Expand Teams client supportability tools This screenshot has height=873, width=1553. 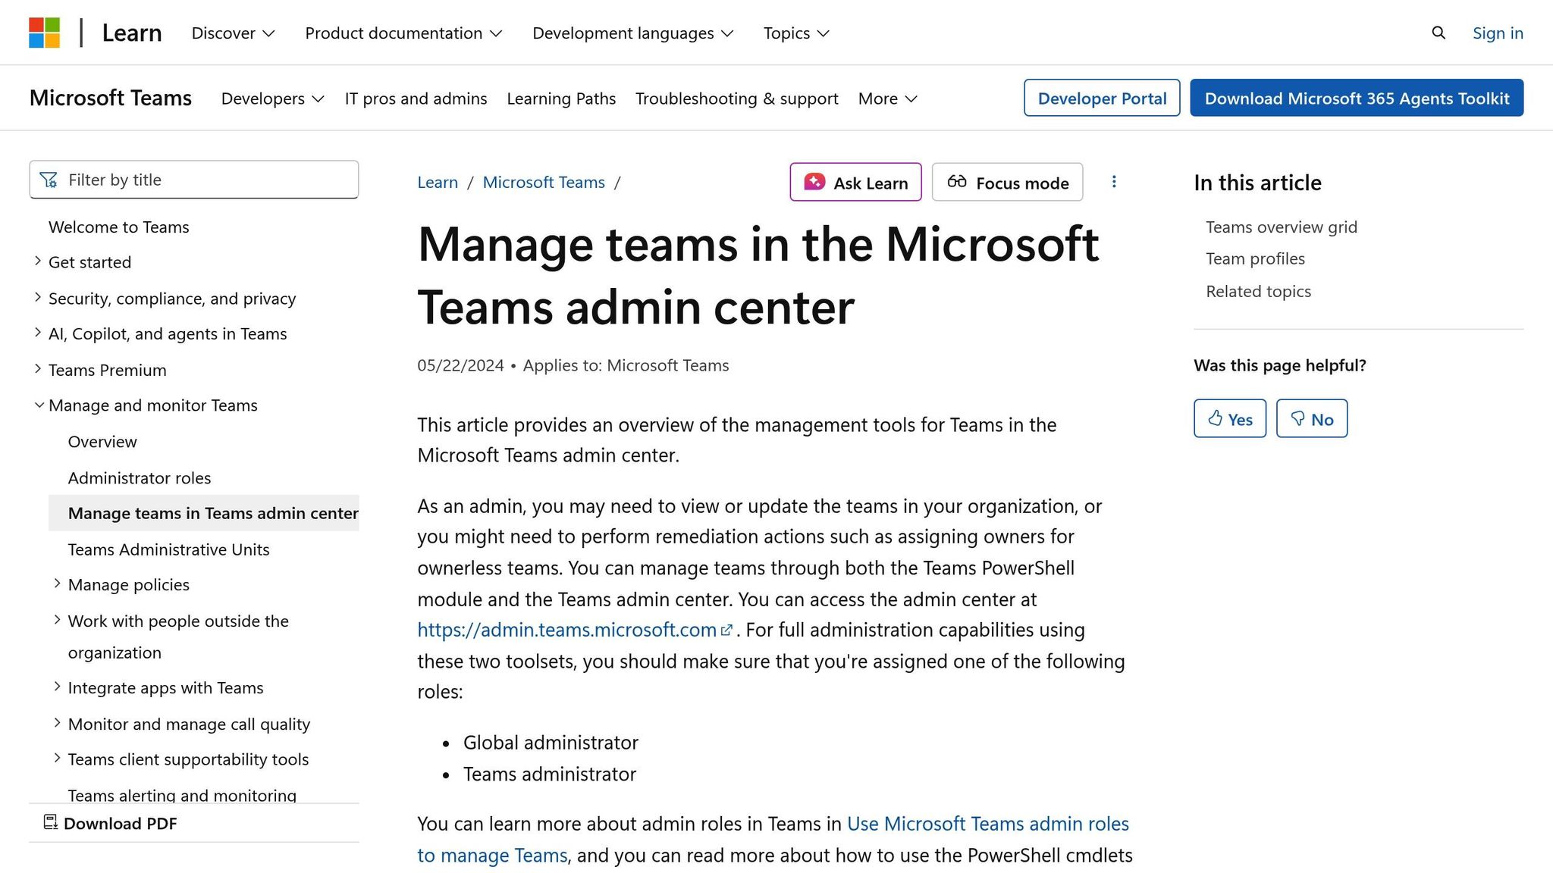click(57, 759)
